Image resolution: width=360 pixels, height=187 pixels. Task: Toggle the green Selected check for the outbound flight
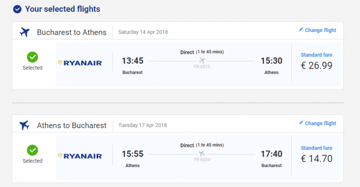33,57
